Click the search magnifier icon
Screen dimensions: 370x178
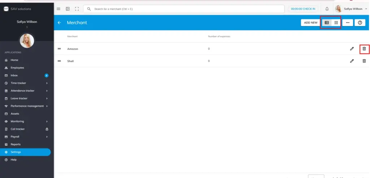coord(89,9)
